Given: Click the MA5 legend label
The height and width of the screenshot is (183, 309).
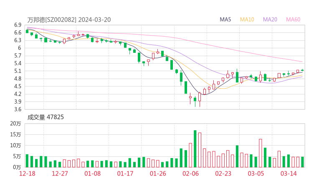Looking at the screenshot, I should click(225, 20).
